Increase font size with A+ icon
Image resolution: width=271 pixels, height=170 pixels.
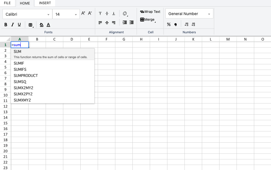tap(83, 13)
